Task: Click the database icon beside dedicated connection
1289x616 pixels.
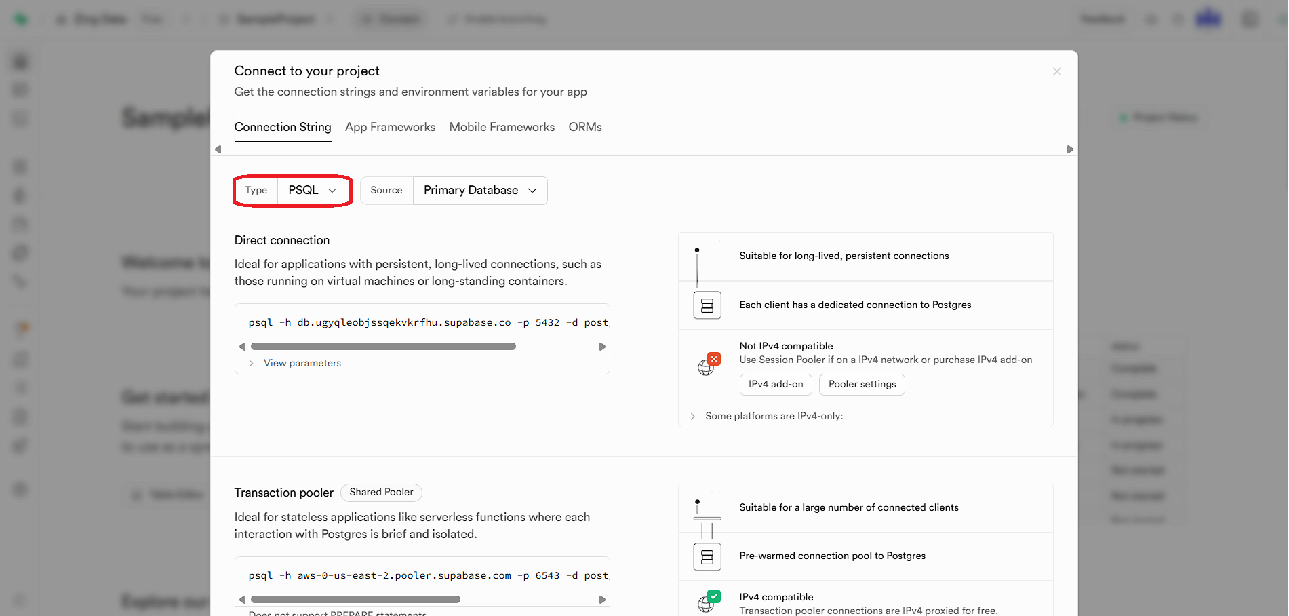Action: pos(707,305)
